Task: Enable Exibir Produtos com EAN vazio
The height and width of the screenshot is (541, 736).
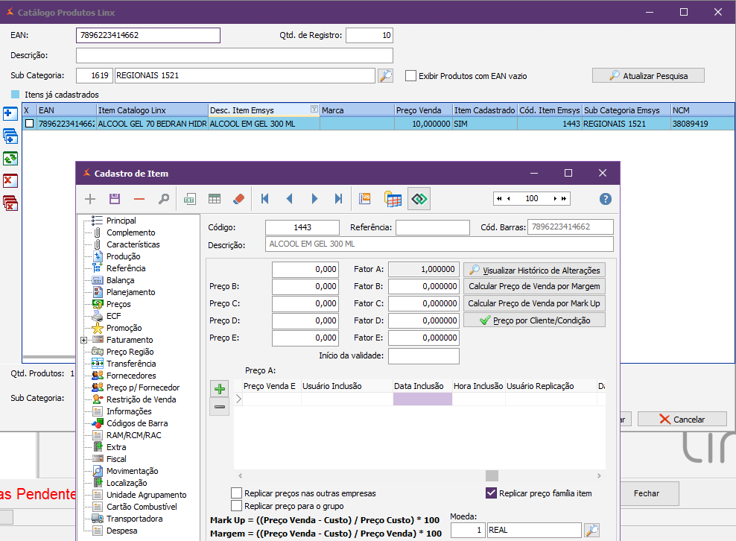Action: pyautogui.click(x=410, y=76)
